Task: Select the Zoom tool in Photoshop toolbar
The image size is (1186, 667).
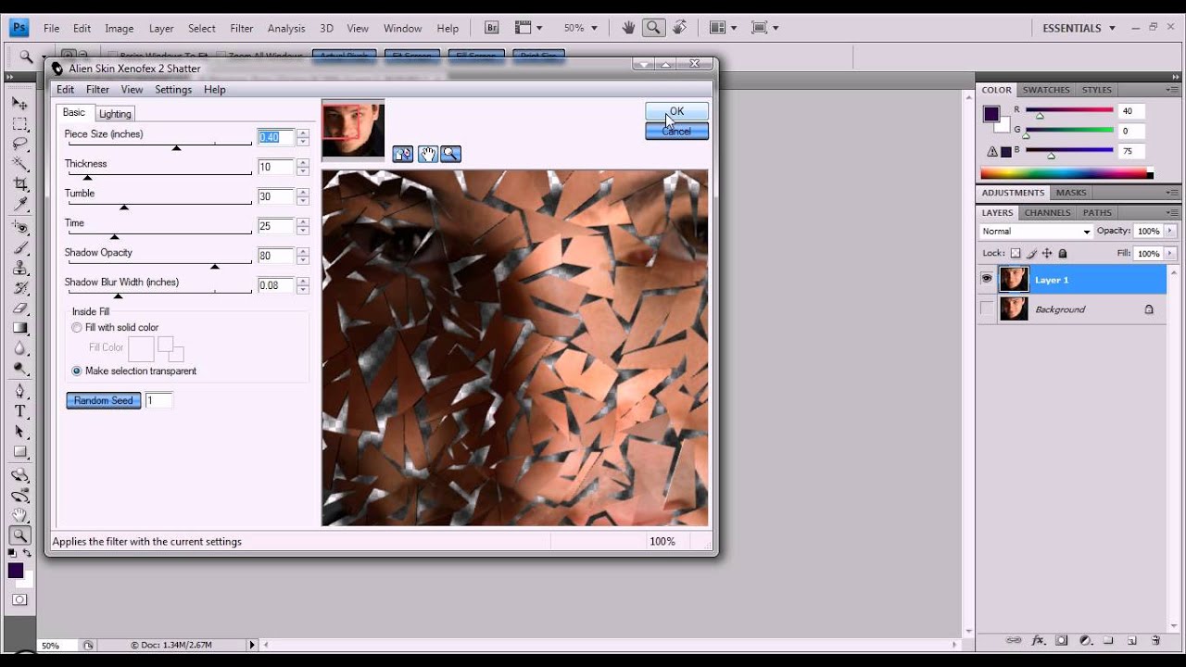Action: [19, 535]
